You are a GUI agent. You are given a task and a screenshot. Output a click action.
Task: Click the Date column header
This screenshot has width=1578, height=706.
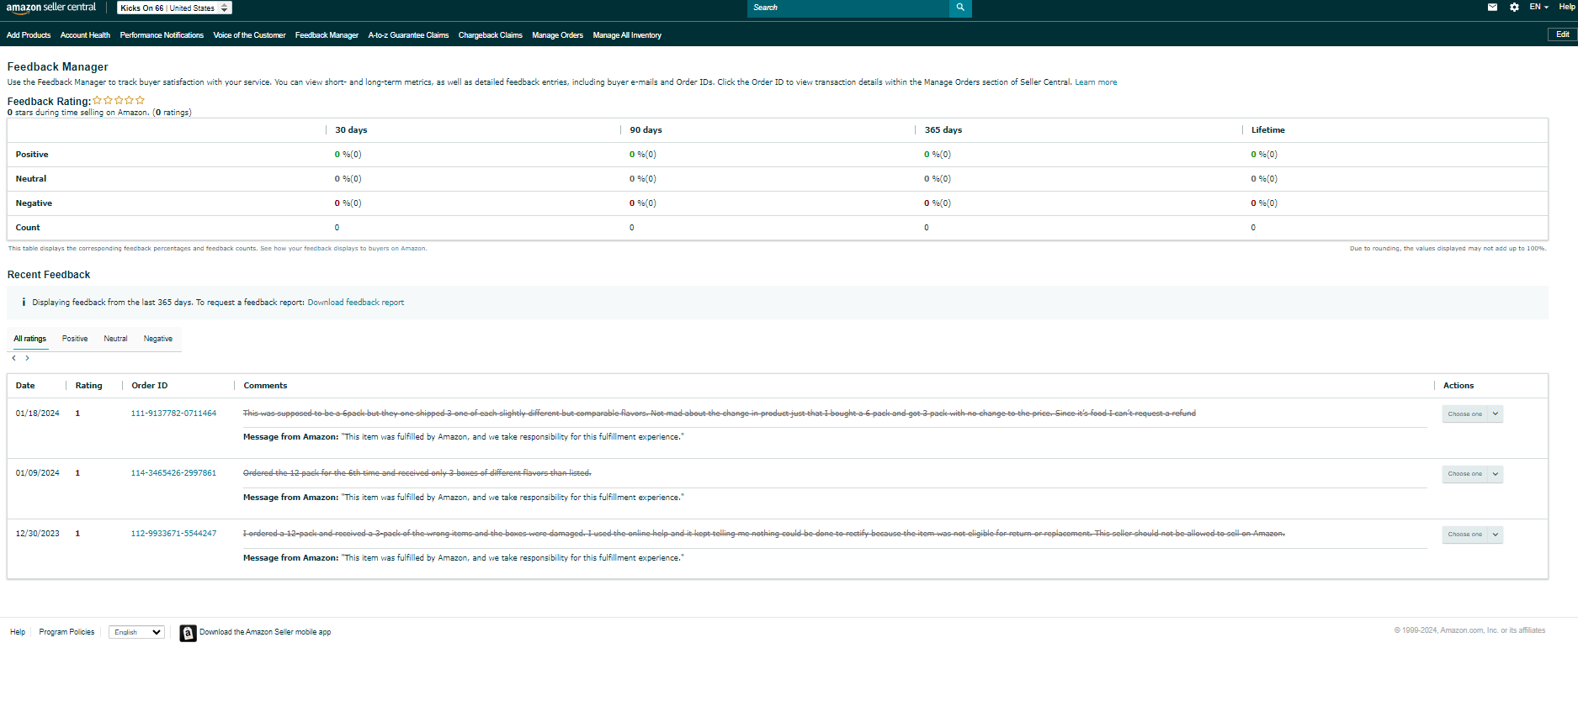[x=25, y=386]
